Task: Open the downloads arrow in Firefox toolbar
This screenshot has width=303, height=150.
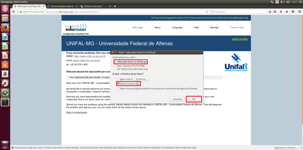Action: pos(281,12)
